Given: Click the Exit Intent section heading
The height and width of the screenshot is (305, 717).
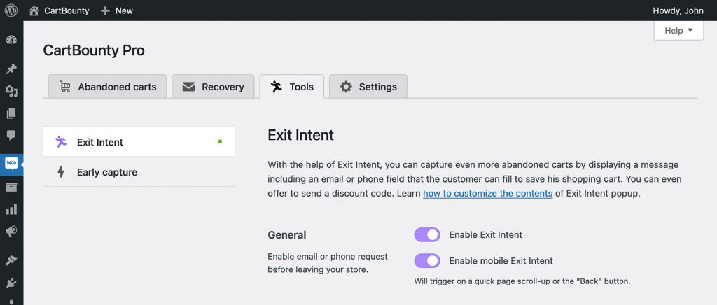Looking at the screenshot, I should tap(301, 135).
